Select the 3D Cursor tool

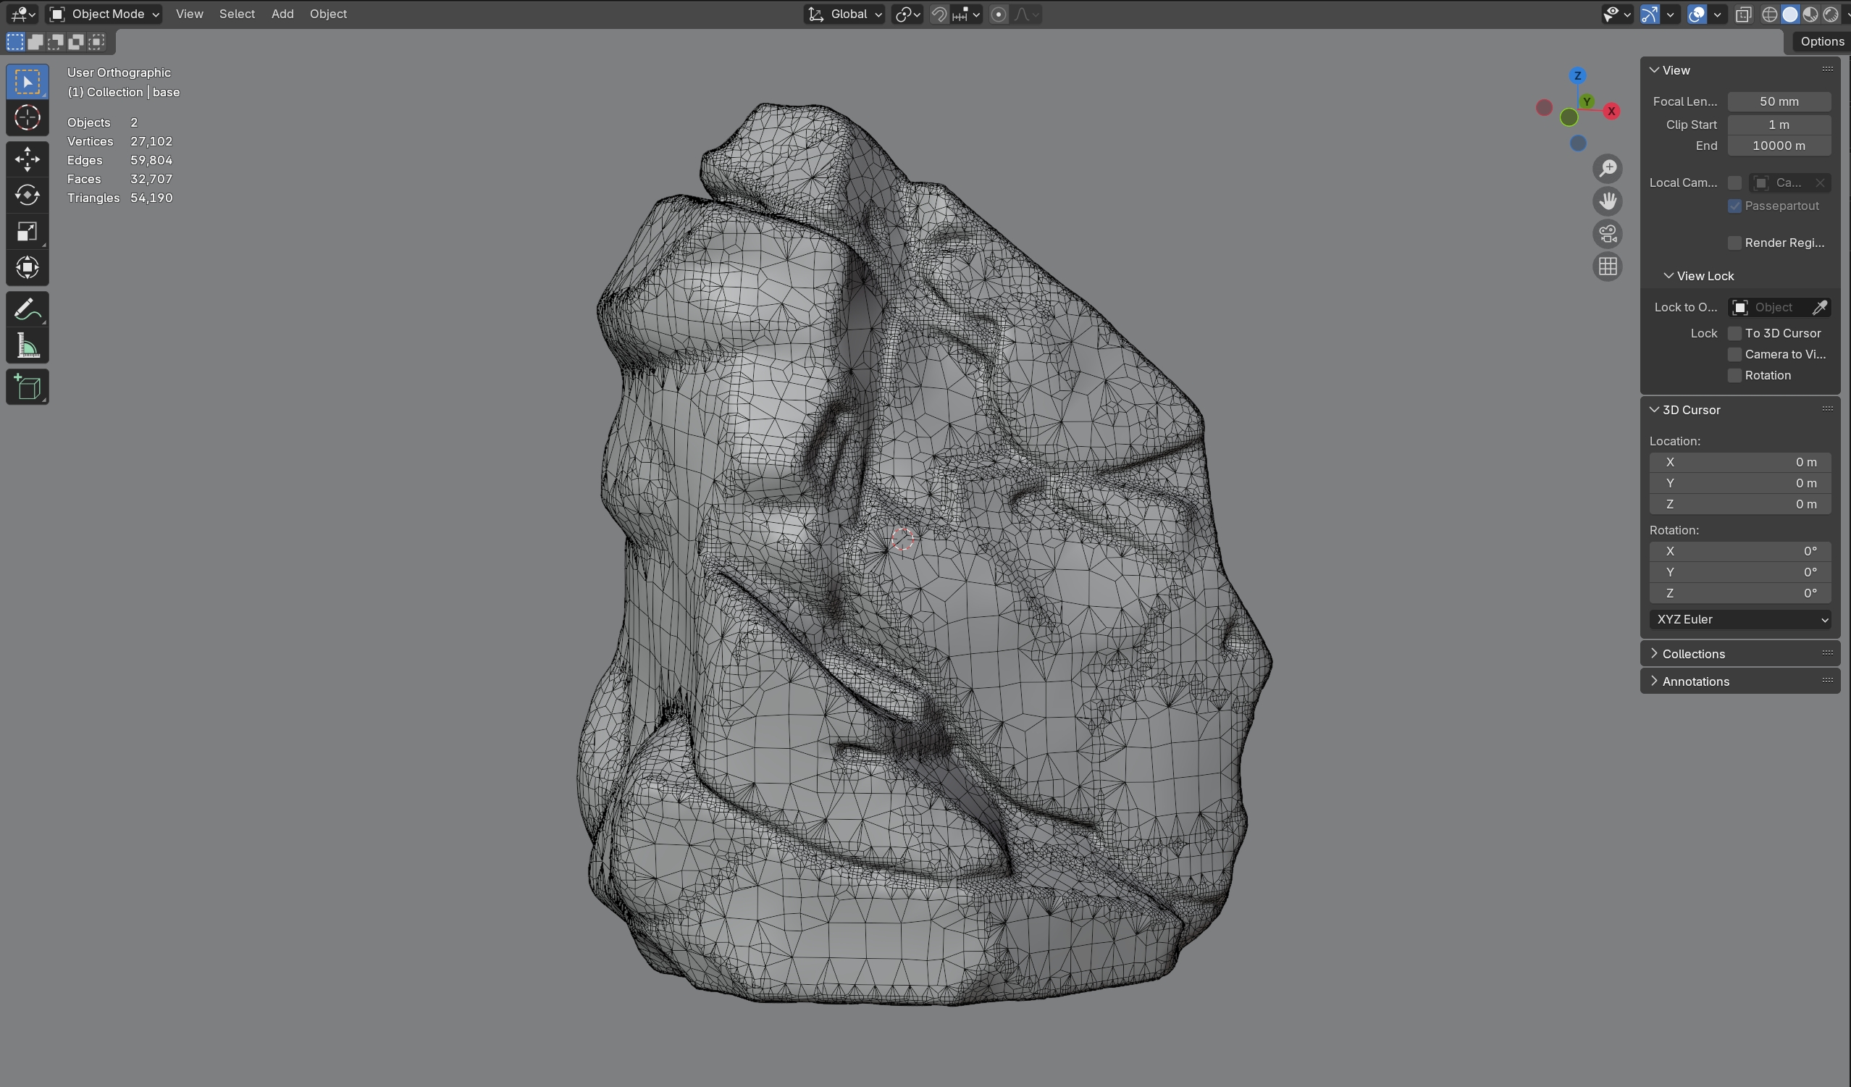point(28,117)
